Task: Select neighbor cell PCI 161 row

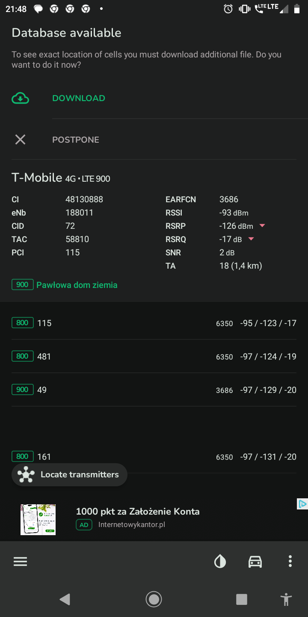Action: click(154, 457)
